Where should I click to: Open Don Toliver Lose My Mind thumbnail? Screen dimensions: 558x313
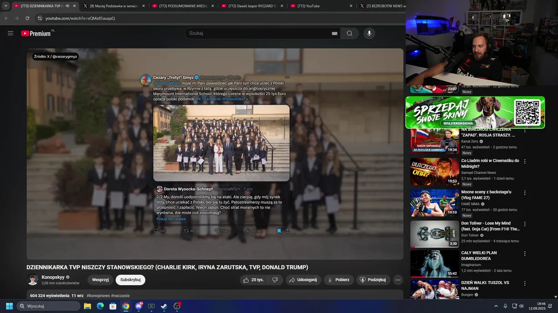435,234
